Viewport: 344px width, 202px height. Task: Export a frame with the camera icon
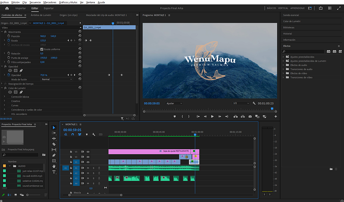pyautogui.click(x=250, y=117)
